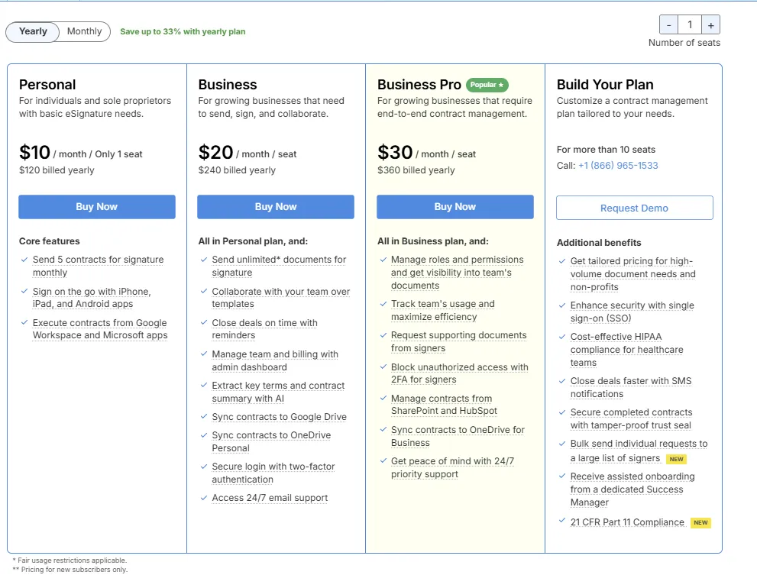This screenshot has width=757, height=575.
Task: Call the sales phone number link
Action: (x=618, y=165)
